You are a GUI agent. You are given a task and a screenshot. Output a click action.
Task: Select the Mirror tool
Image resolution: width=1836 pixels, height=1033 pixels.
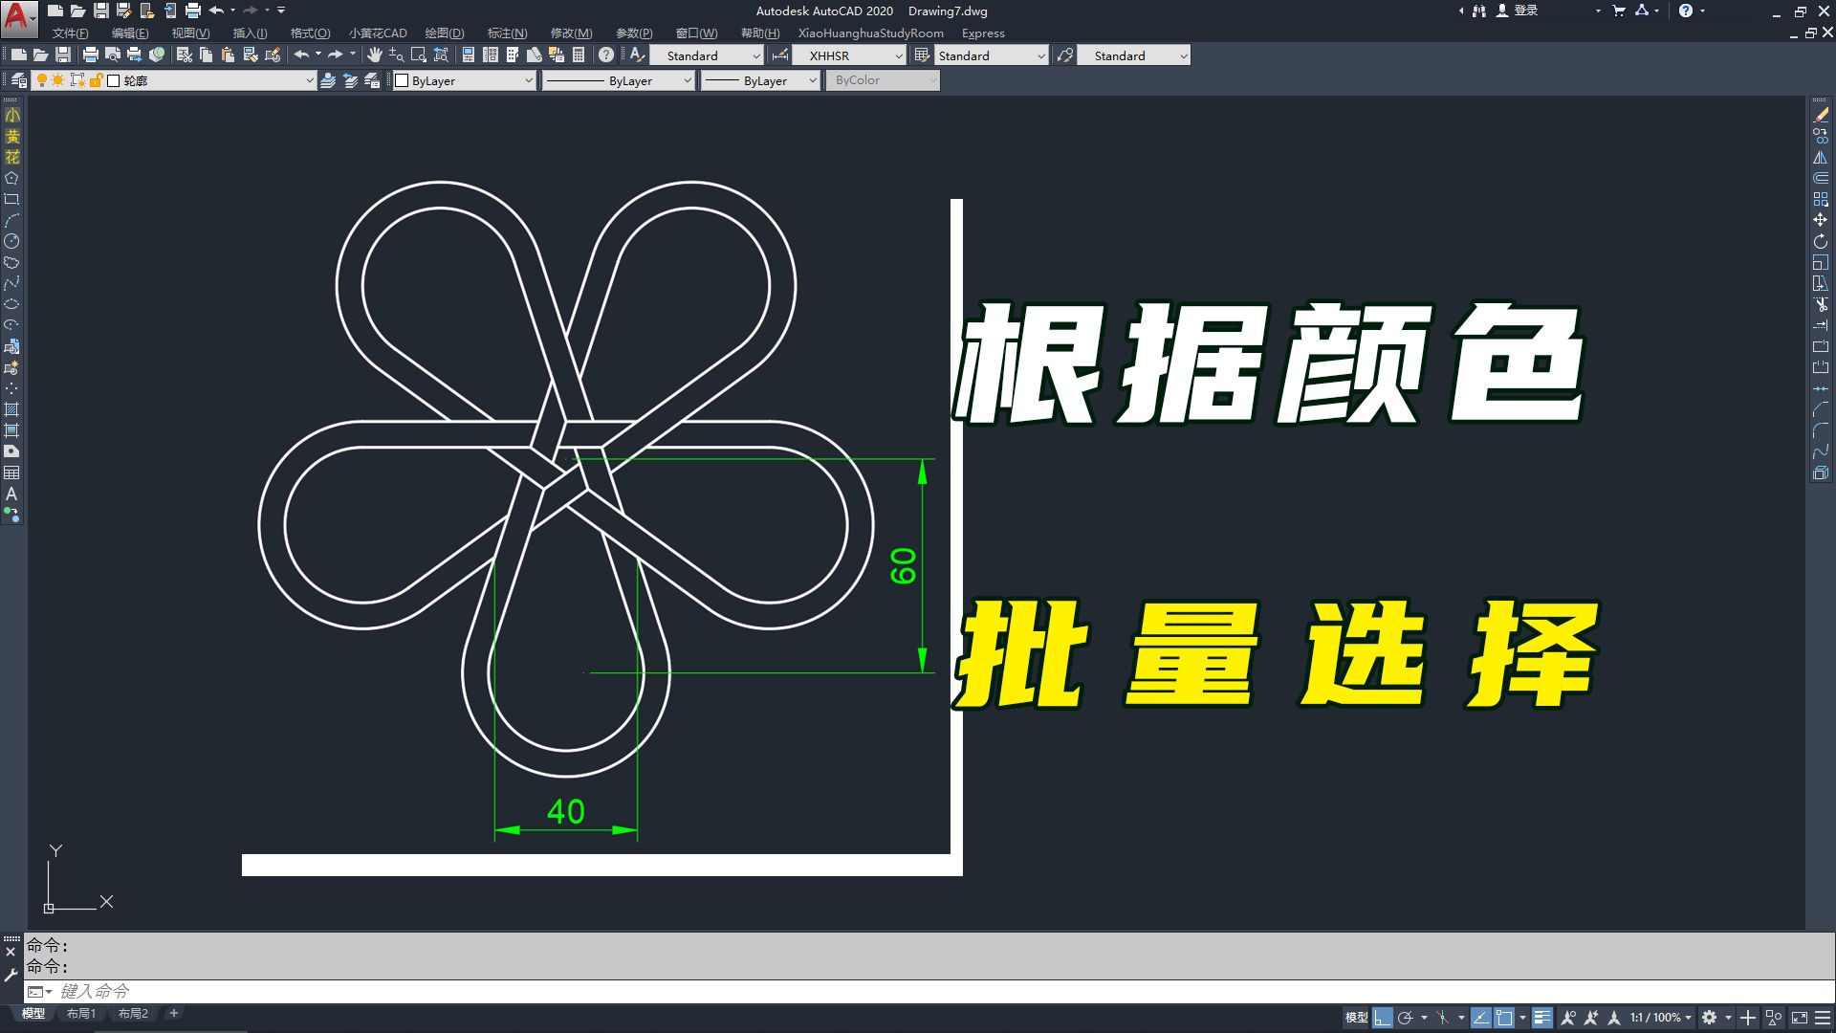(1821, 157)
